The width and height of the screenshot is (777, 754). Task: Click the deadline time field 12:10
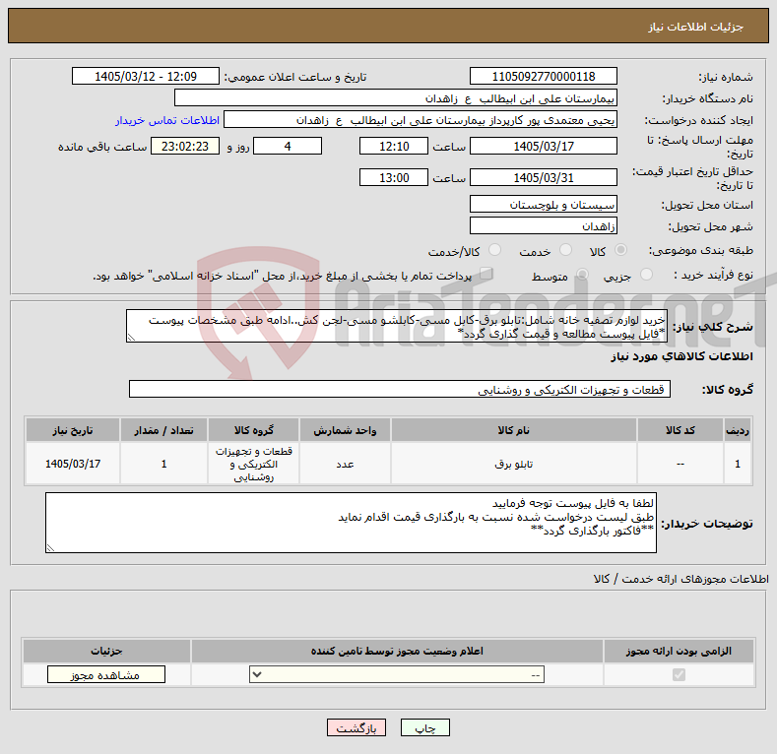[394, 146]
